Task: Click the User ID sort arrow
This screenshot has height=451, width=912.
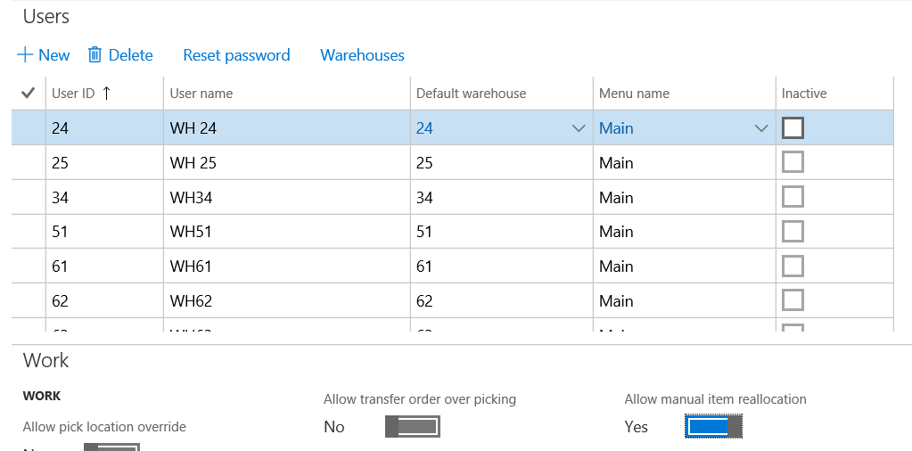Action: (107, 93)
